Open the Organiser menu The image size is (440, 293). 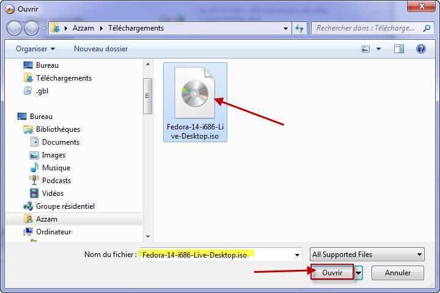click(35, 49)
